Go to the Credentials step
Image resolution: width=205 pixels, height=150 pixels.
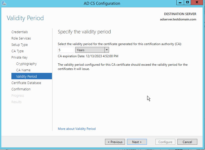point(20,32)
